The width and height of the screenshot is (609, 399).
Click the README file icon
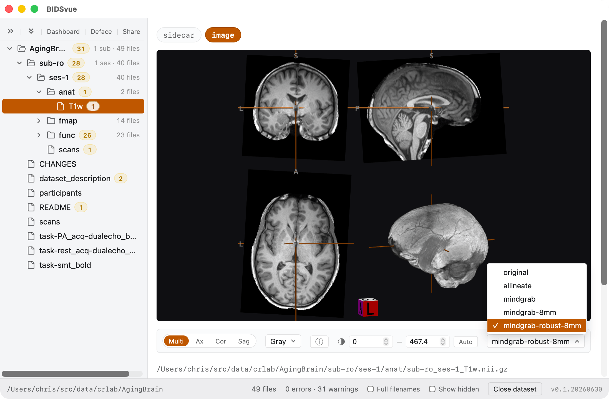pos(31,207)
